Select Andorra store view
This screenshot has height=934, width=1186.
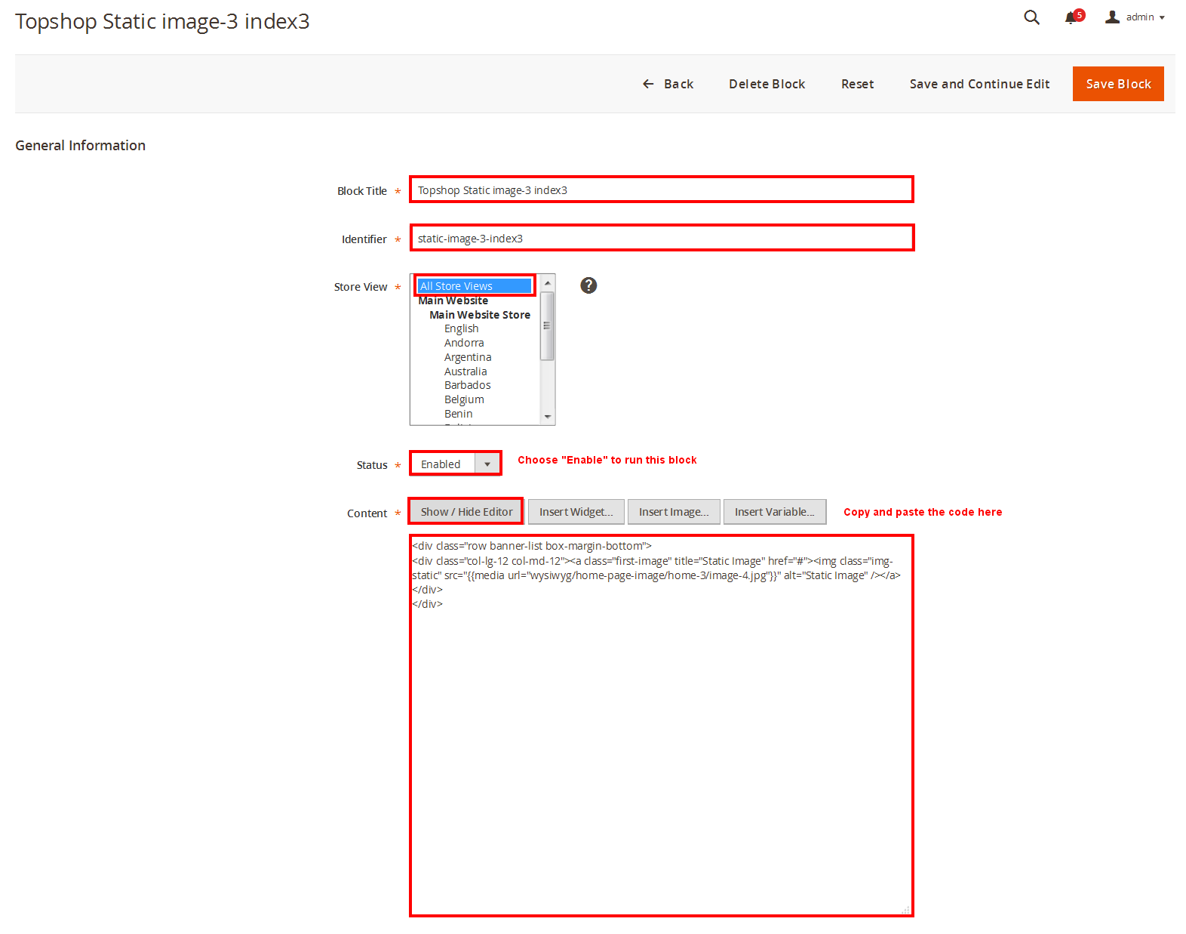tap(464, 343)
